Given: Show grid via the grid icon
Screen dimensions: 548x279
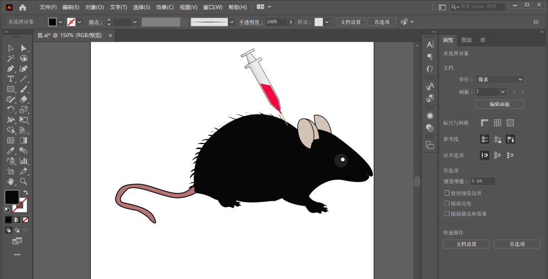Looking at the screenshot, I should (497, 123).
